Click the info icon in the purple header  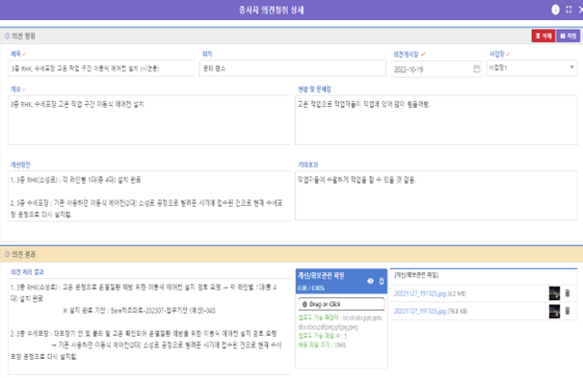pos(555,10)
